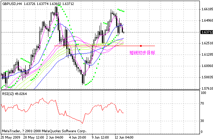Click the '12 Jun 04:00' time label
This screenshot has height=140, width=213.
pyautogui.click(x=124, y=138)
